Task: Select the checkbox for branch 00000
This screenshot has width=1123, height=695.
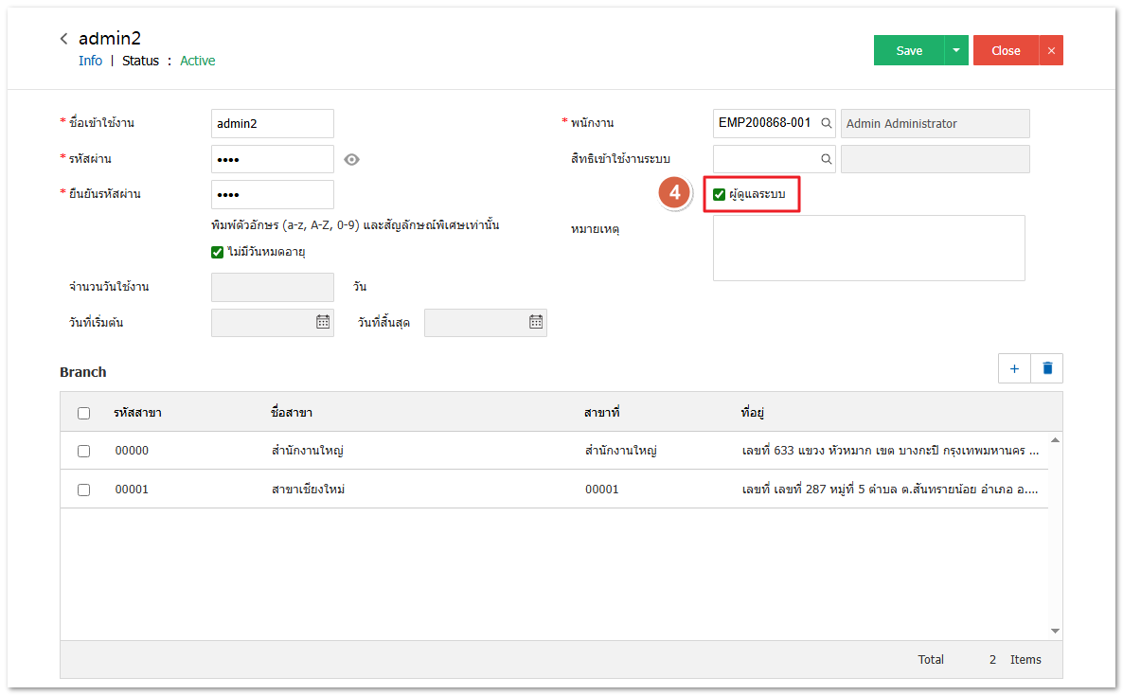Action: (x=84, y=451)
